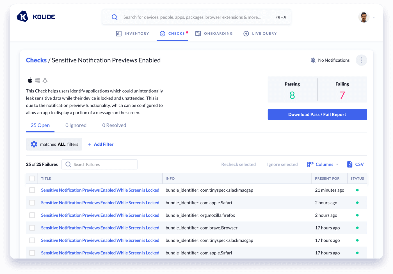Click the green status dot for com.brave.Browser
393x274 pixels.
coord(357,228)
